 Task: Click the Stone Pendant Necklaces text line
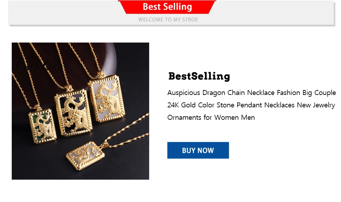251,105
